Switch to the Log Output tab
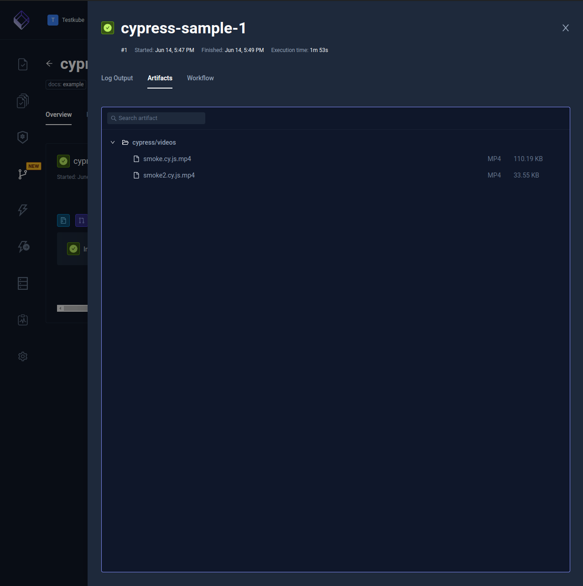This screenshot has height=586, width=583. (x=117, y=78)
